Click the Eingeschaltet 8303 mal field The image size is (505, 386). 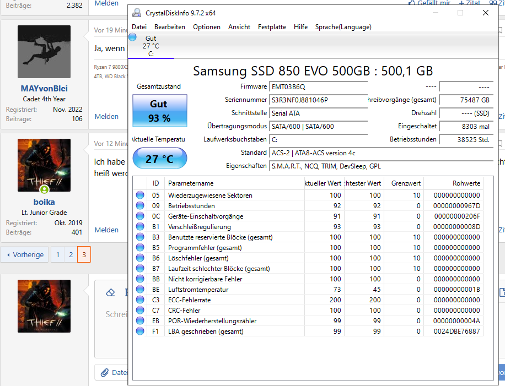(466, 127)
